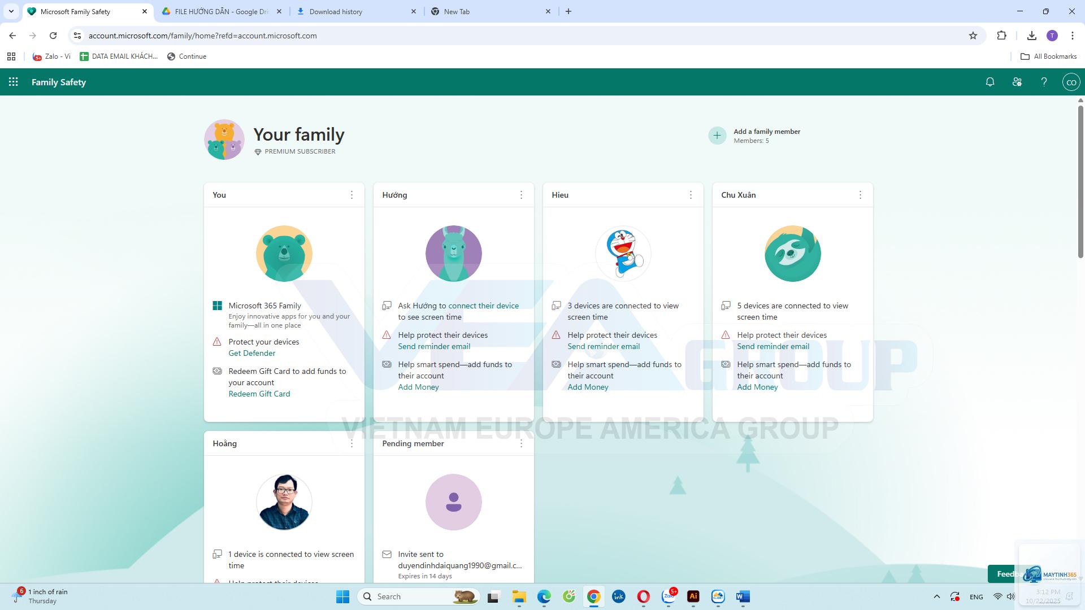Click Hieu's Doraemon avatar
The height and width of the screenshot is (610, 1085).
point(623,254)
